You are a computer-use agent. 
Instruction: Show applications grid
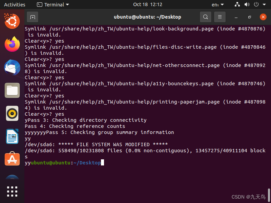click(x=12, y=191)
